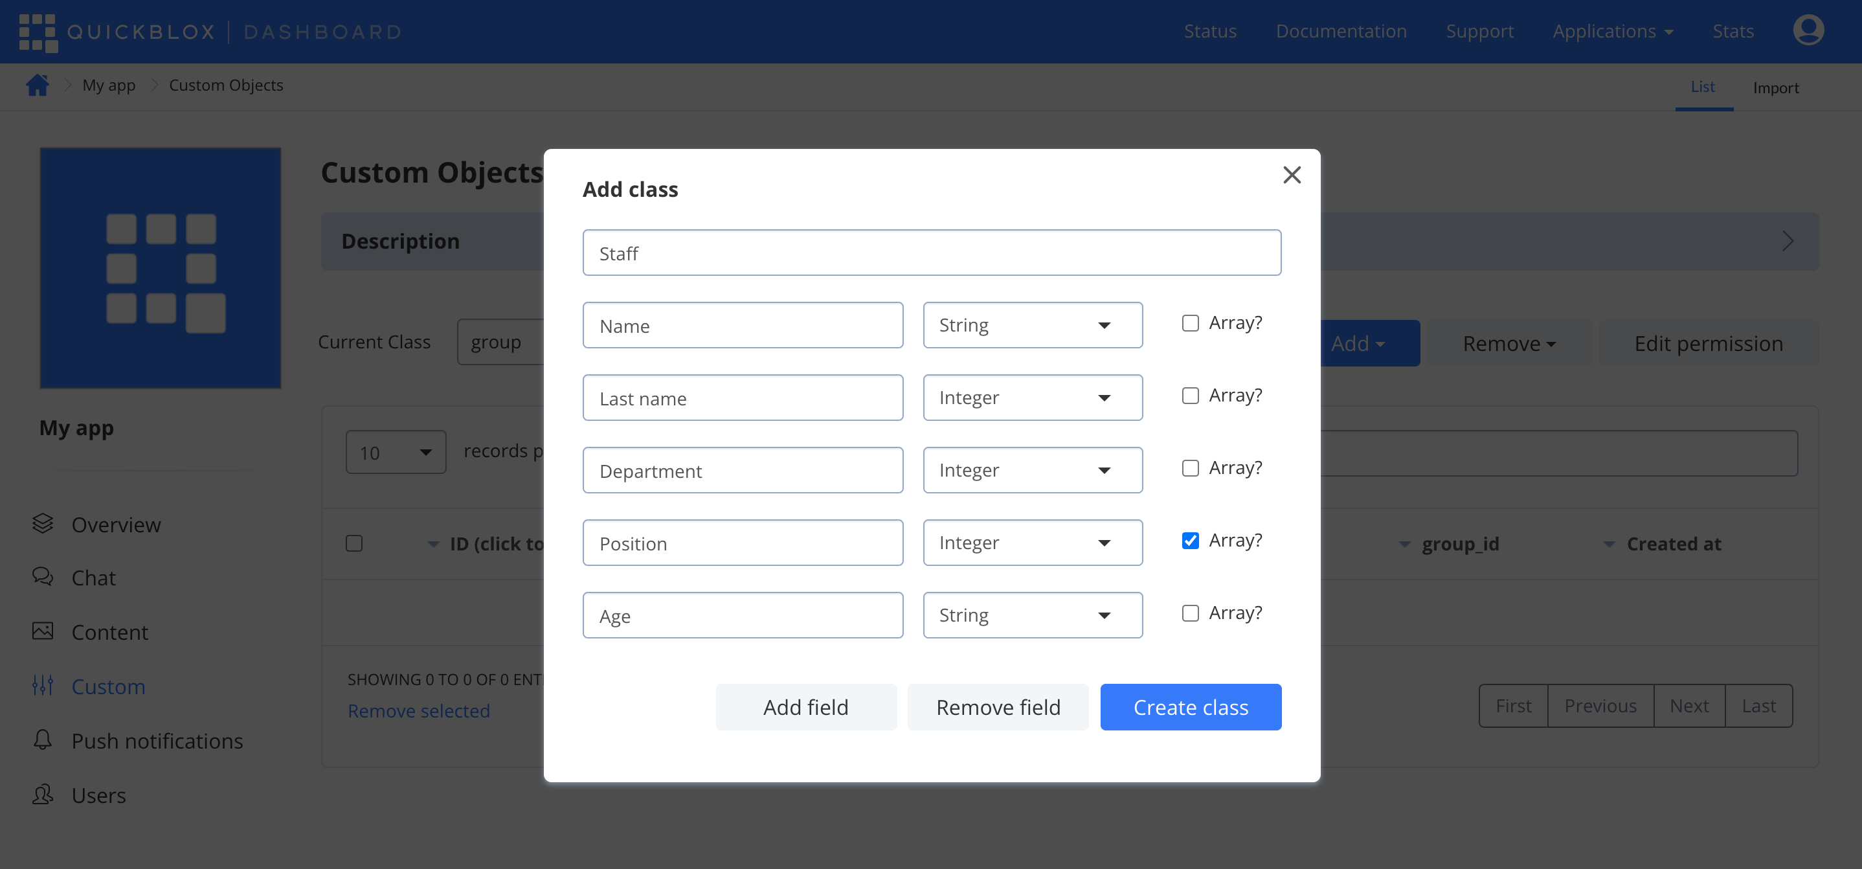Click the Chat bubbles sidebar icon
1862x869 pixels.
(43, 577)
